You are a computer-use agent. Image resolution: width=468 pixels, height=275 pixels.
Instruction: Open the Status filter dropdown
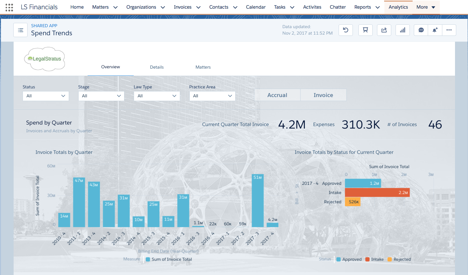click(46, 96)
